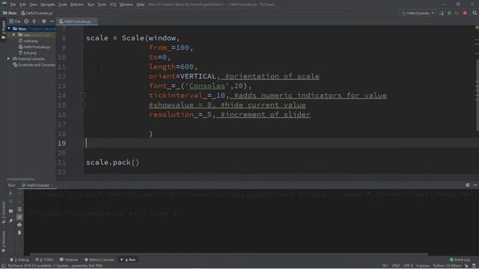Open the HelloYoutube run configuration dropdown
The image size is (479, 269).
[418, 13]
